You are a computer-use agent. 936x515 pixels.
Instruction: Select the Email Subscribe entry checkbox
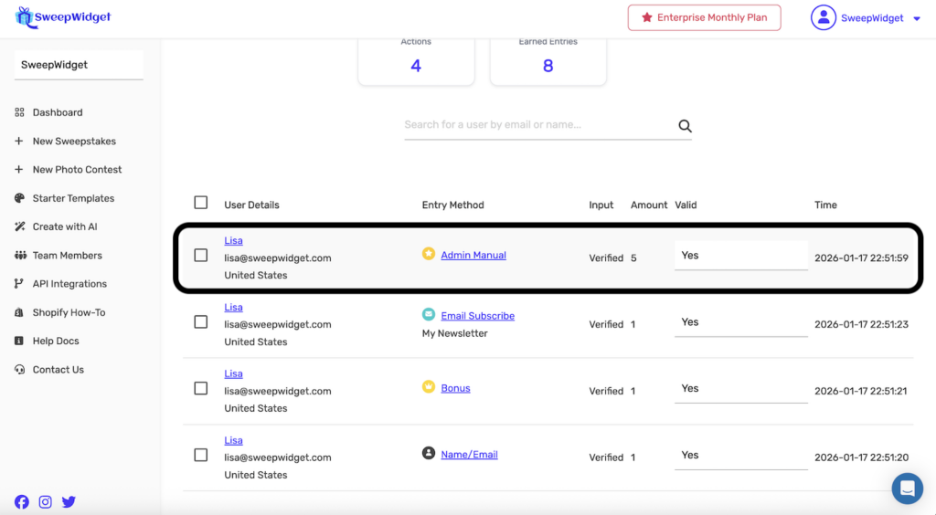pyautogui.click(x=201, y=322)
